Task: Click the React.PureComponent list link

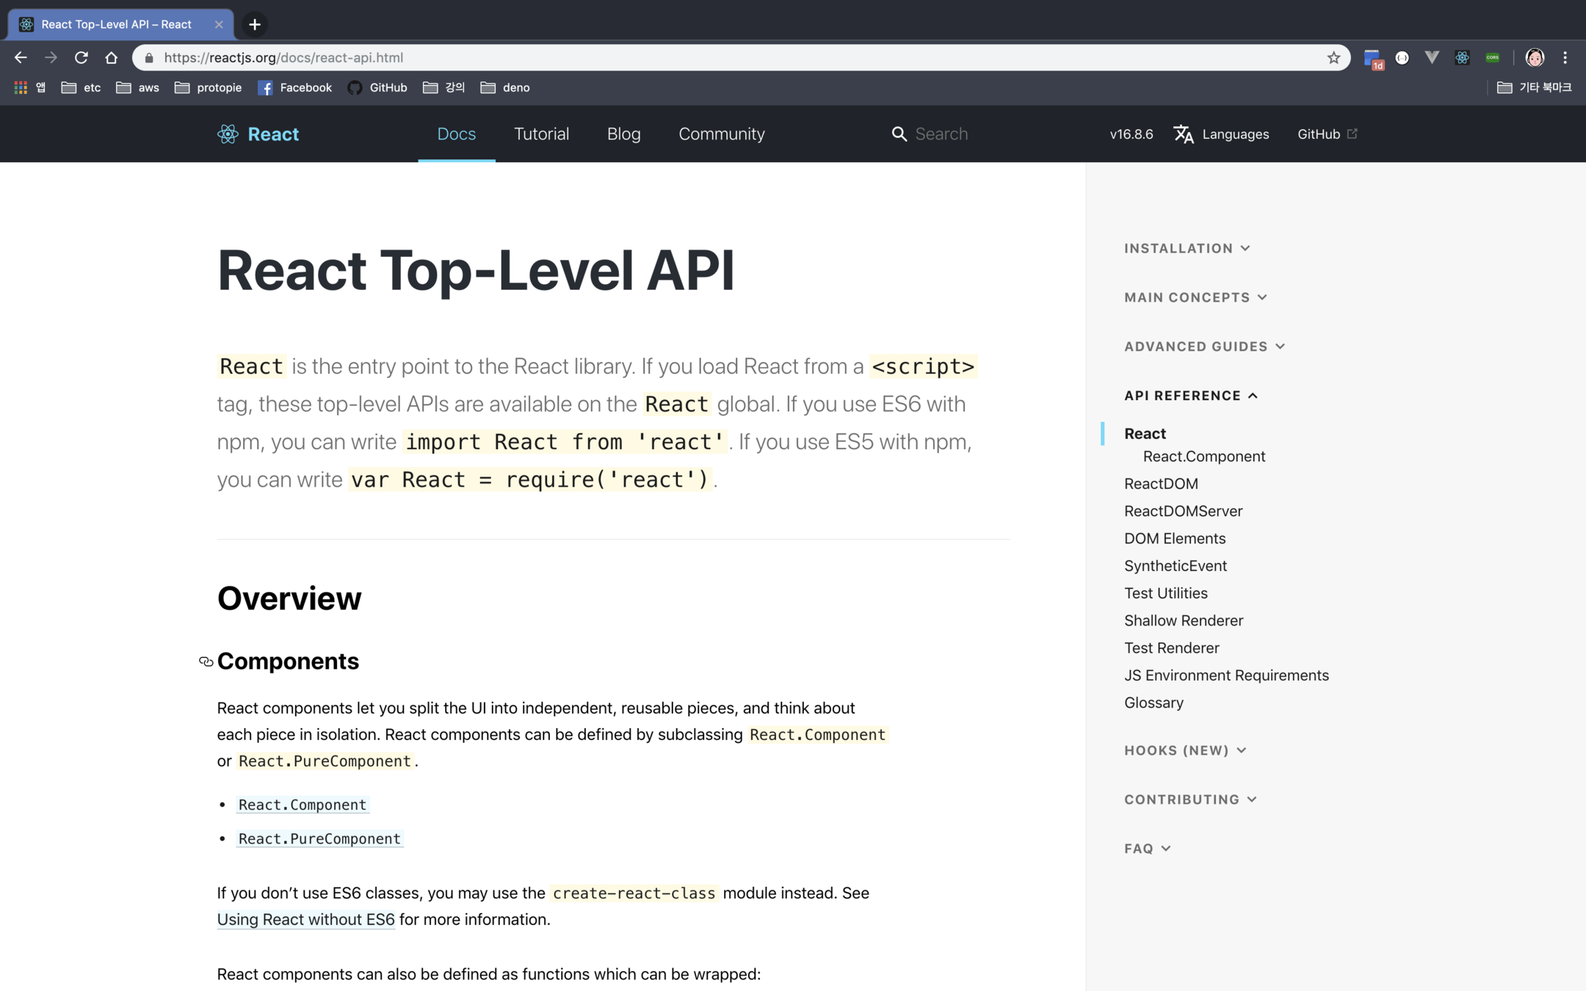Action: coord(319,838)
